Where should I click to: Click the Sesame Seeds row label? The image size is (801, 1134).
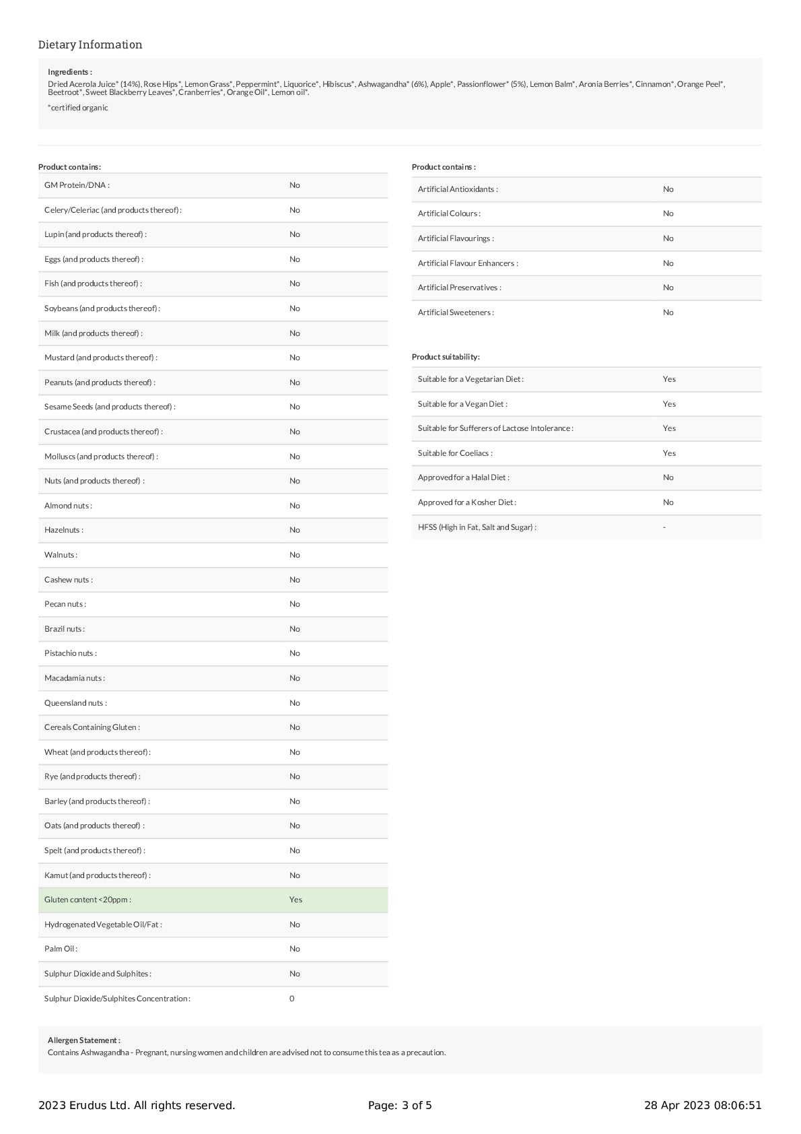point(110,407)
